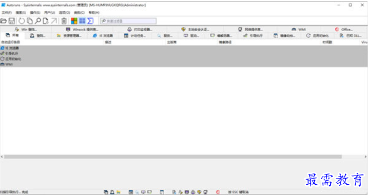The height and width of the screenshot is (196, 368).
Task: Switch to the Winsock 提供商 tab
Action: (x=82, y=30)
